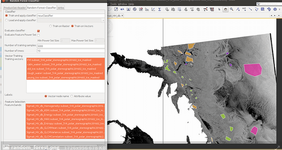Activate the arrow selection tool
The width and height of the screenshot is (282, 150).
pyautogui.click(x=219, y=9)
